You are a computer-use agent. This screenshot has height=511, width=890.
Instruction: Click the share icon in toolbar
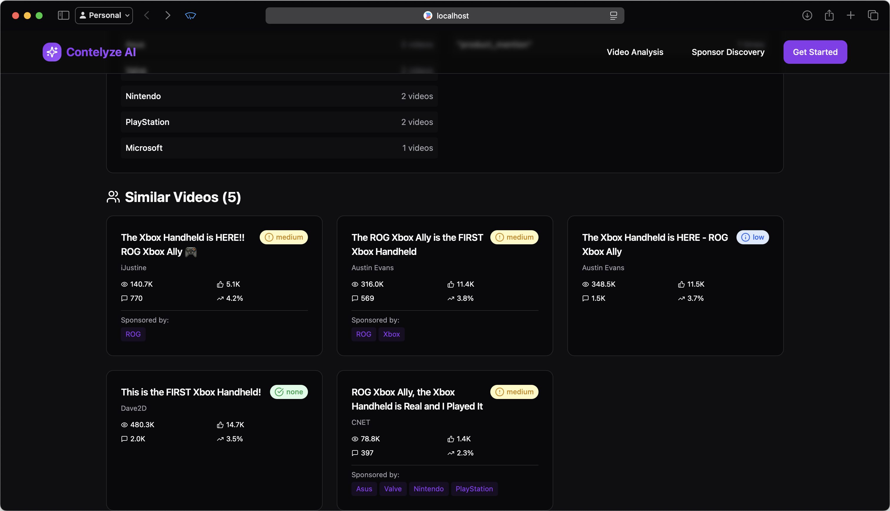[829, 16]
